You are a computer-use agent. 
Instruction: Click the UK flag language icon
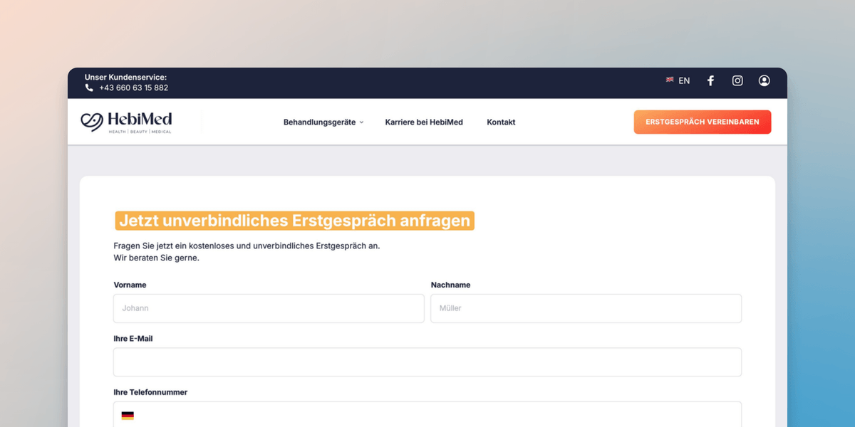tap(670, 80)
